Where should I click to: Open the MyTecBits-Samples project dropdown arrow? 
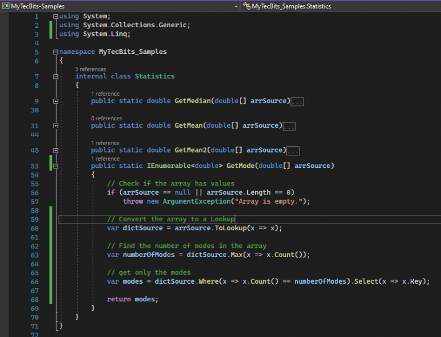click(236, 6)
